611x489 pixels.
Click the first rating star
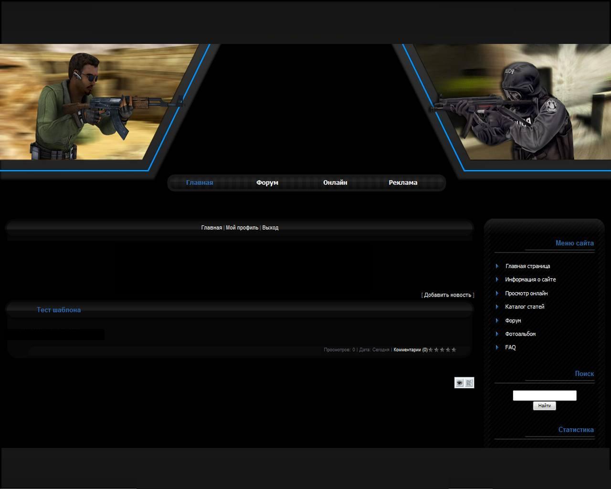tap(431, 350)
